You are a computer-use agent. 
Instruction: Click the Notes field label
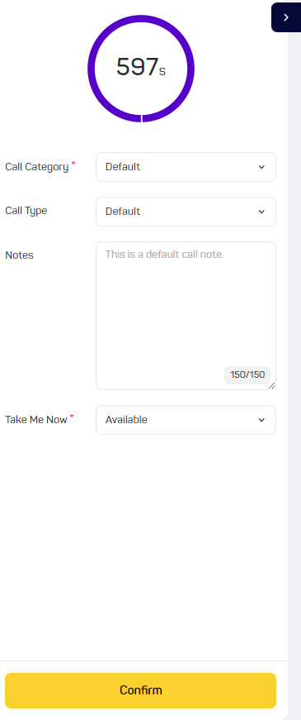pyautogui.click(x=19, y=255)
